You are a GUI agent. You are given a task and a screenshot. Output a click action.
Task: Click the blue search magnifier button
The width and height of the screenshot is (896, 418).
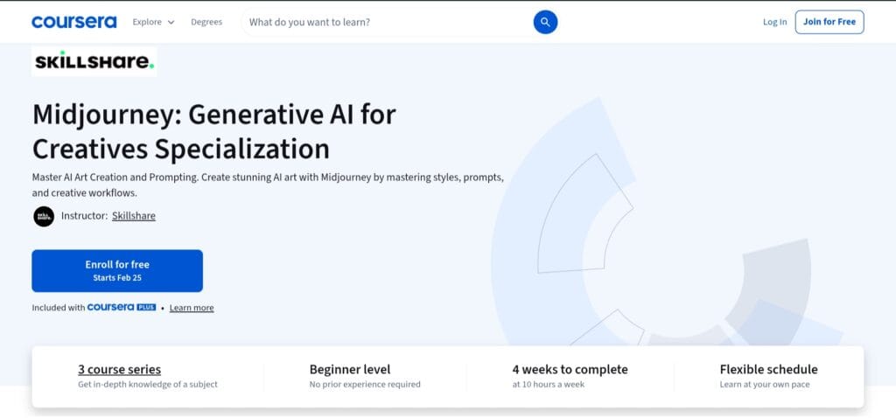click(545, 22)
